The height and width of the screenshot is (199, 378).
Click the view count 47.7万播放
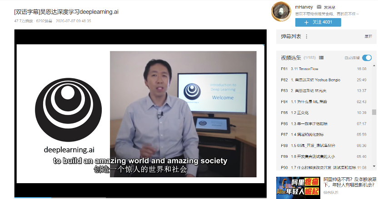tap(23, 21)
